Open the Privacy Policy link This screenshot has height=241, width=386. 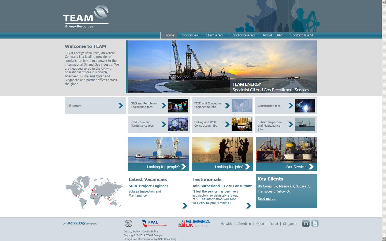click(x=132, y=232)
